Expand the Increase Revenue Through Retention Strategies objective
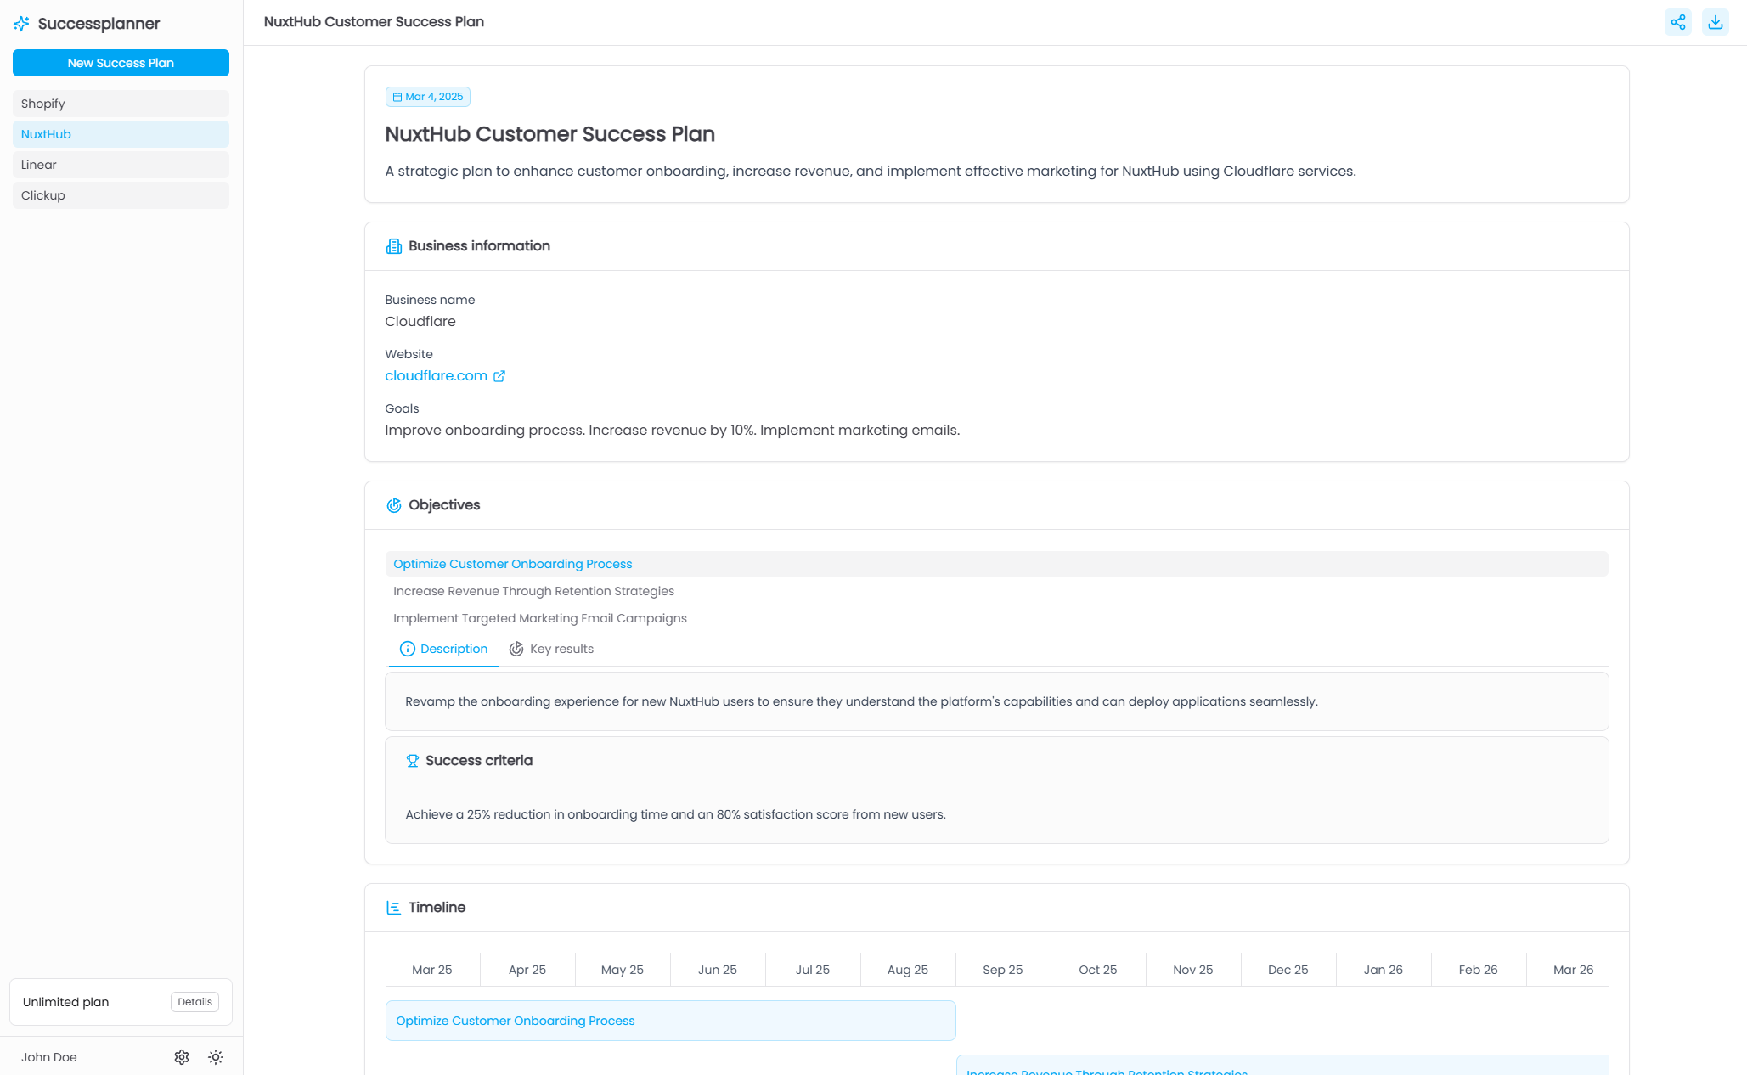Image resolution: width=1747 pixels, height=1075 pixels. click(x=533, y=591)
